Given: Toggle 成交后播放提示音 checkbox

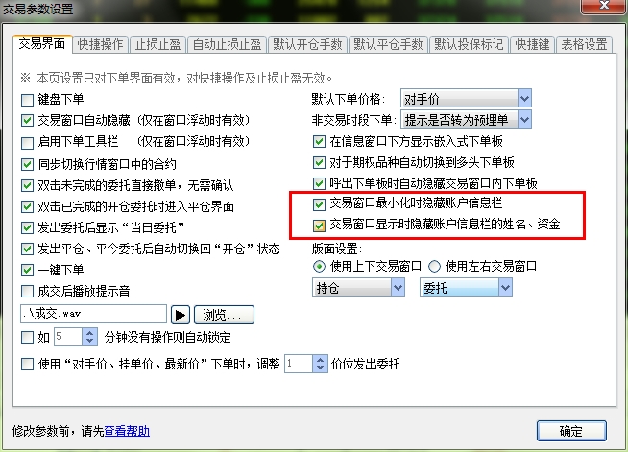Looking at the screenshot, I should click(27, 291).
